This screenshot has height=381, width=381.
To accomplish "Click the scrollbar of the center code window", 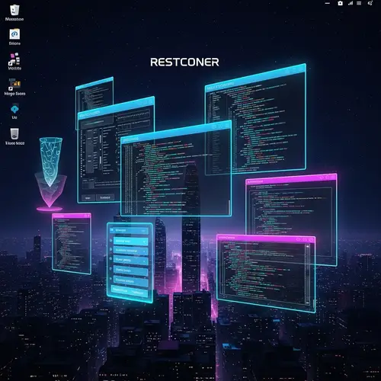I will point(229,207).
